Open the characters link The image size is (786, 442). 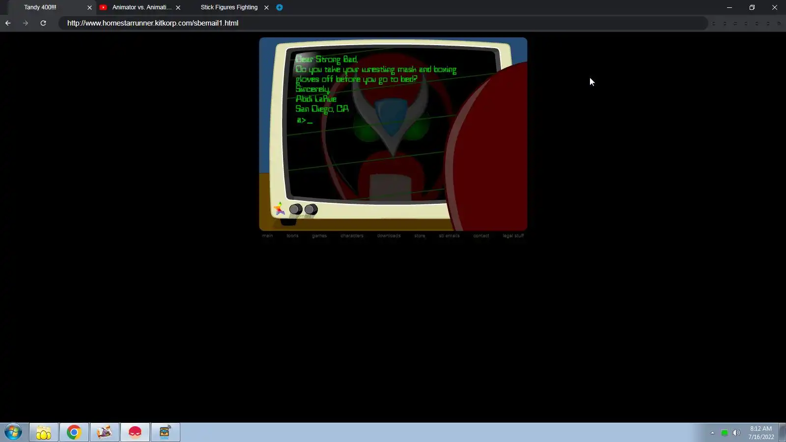(352, 236)
